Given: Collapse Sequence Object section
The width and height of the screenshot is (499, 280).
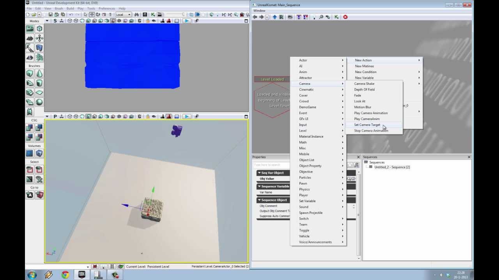Looking at the screenshot, I should (x=259, y=200).
